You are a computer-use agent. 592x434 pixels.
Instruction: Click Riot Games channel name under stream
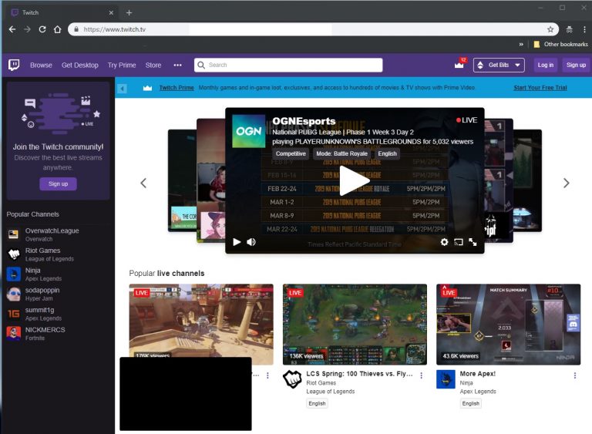[x=321, y=383]
